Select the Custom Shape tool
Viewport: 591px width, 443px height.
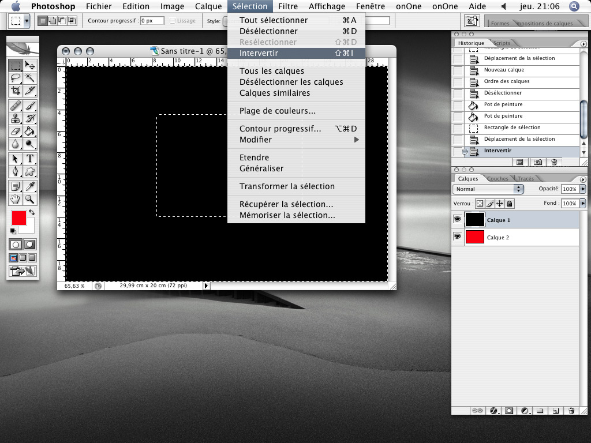(30, 172)
